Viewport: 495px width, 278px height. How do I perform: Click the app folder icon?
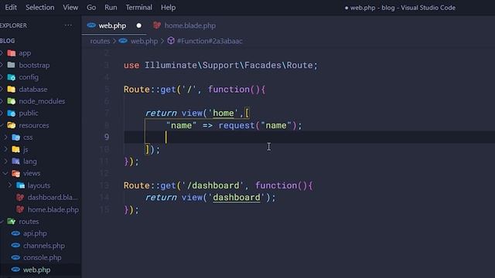pos(12,53)
